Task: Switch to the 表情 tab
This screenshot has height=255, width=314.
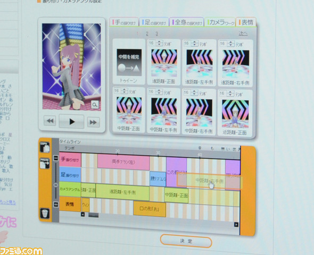Action: [x=246, y=22]
